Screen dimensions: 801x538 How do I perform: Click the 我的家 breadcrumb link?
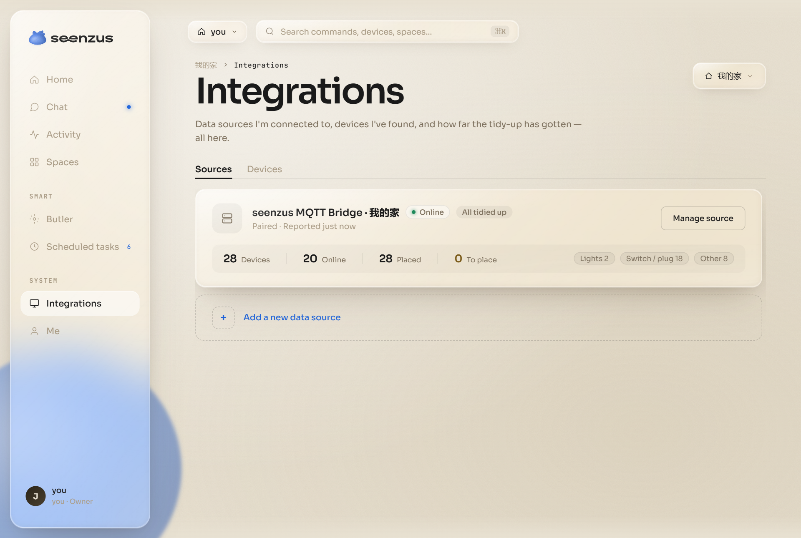point(206,65)
